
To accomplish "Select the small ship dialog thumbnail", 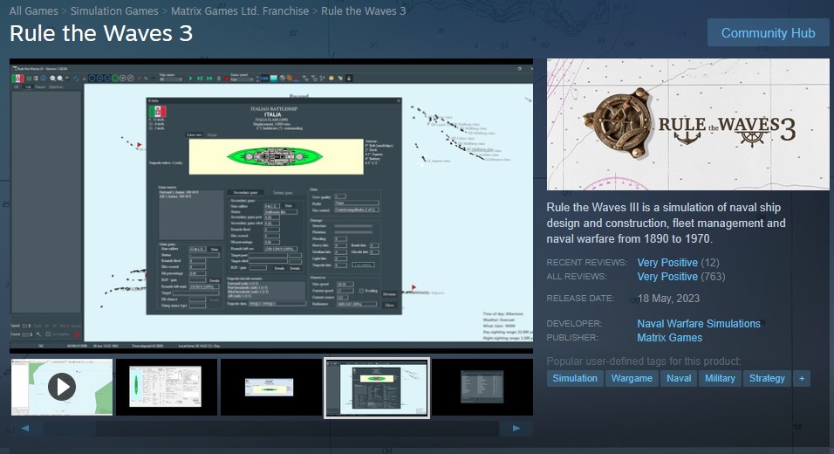I will [271, 387].
